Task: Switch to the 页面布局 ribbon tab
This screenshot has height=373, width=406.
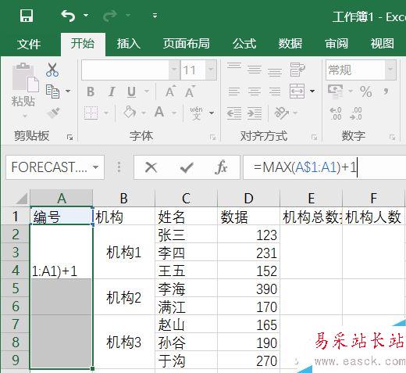Action: (187, 44)
